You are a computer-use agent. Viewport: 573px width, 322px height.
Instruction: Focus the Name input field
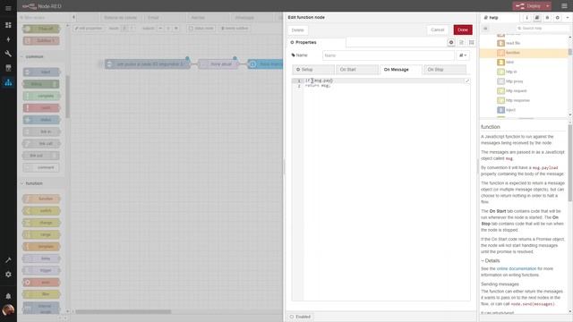[388, 55]
